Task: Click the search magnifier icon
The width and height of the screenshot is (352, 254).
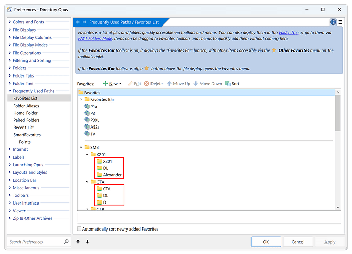Action: click(66, 242)
